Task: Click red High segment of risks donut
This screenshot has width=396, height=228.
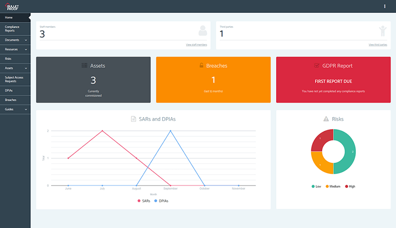Action: pyautogui.click(x=320, y=140)
